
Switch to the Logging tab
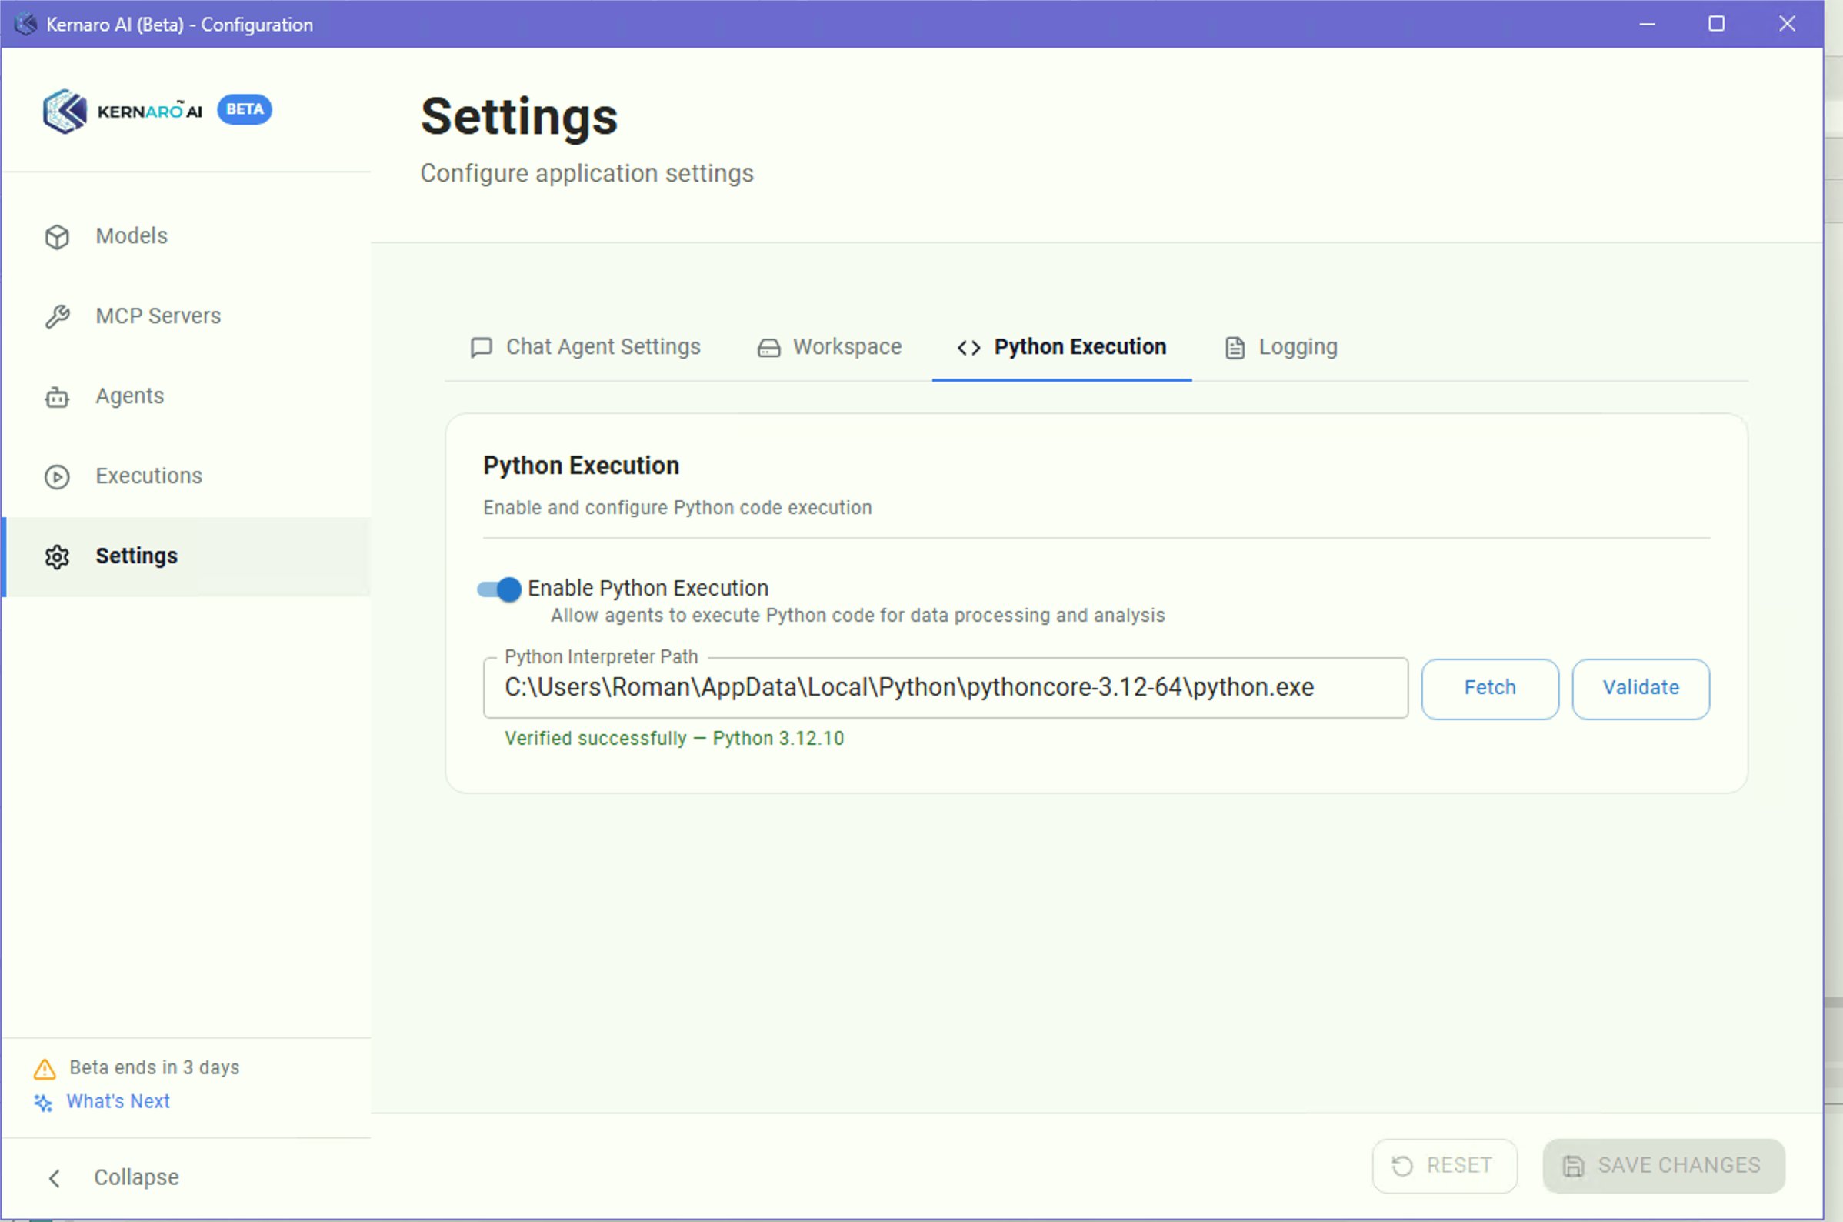coord(1281,347)
